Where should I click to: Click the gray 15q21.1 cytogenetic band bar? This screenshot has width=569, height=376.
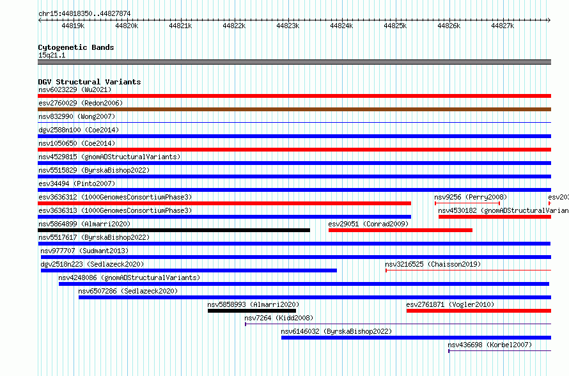click(294, 62)
